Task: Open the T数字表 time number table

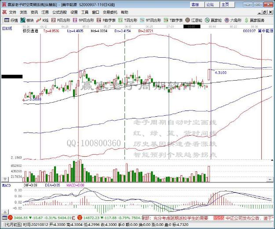Action: [x=173, y=20]
